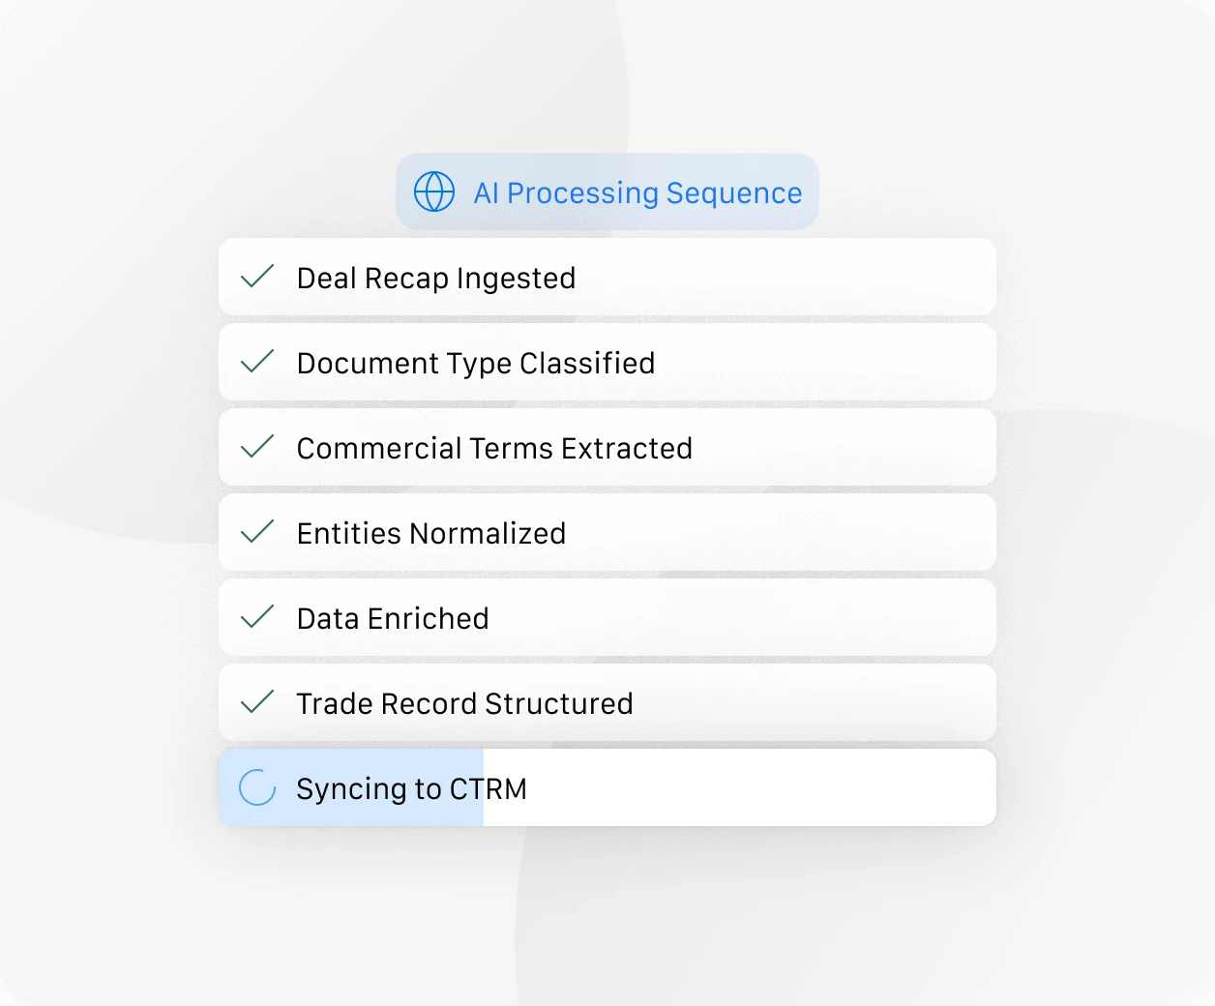This screenshot has width=1215, height=1006.
Task: Click checkmark beside Deal Recap Ingested
Action: pyautogui.click(x=257, y=277)
